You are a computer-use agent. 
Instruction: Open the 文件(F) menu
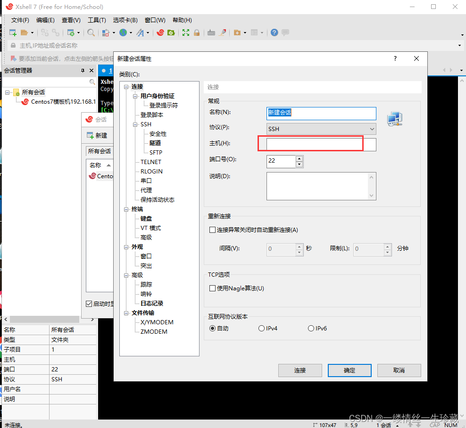pyautogui.click(x=20, y=20)
